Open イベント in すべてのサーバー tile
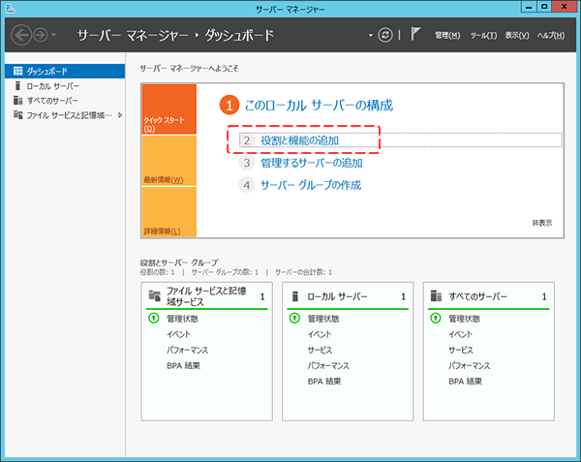 [x=461, y=334]
